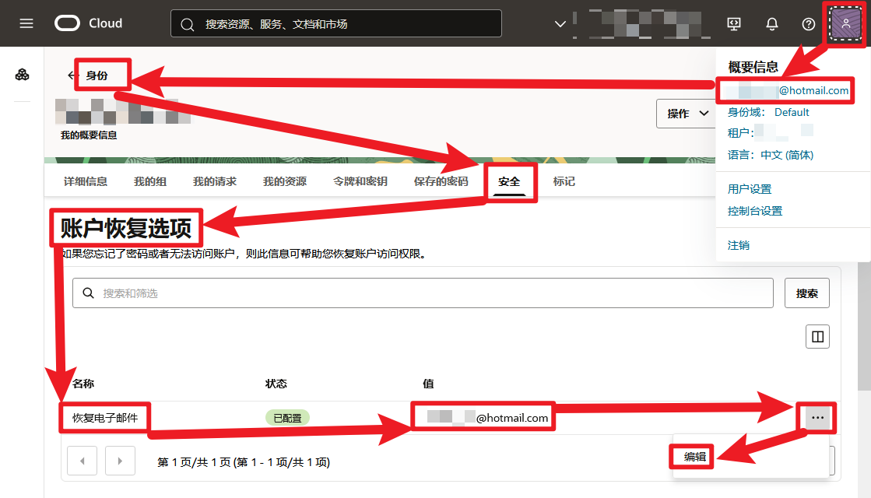Open the hotmail.com profile email link
Screen dimensions: 871x498
[787, 90]
